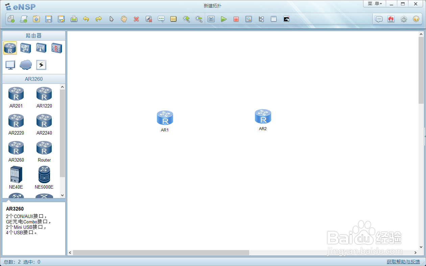Select the WLAN device category
The width and height of the screenshot is (426, 266).
[x=41, y=48]
